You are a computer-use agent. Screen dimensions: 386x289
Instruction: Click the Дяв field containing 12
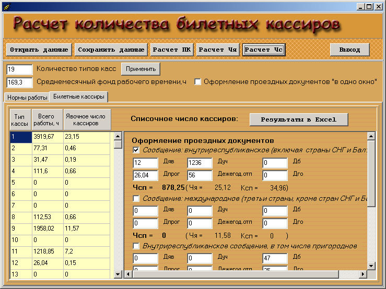coord(146,163)
